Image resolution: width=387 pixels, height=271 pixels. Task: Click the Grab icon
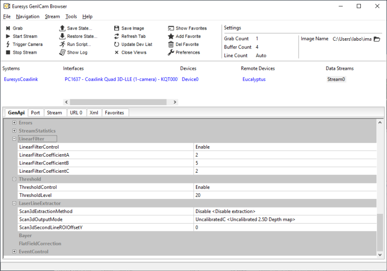pos(8,28)
